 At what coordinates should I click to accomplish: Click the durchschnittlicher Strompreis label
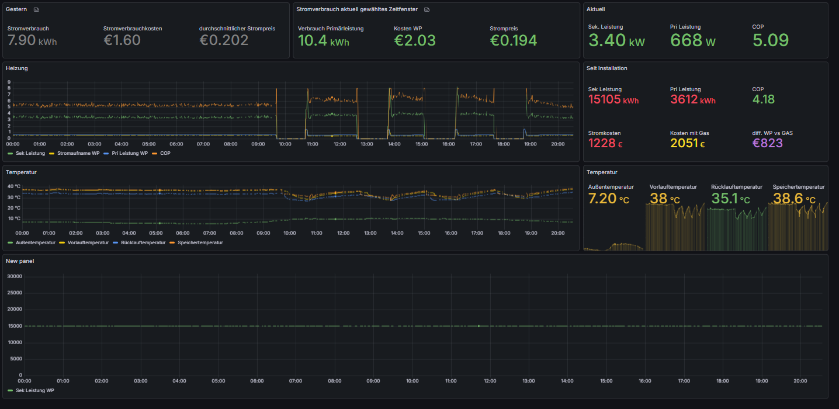click(237, 28)
